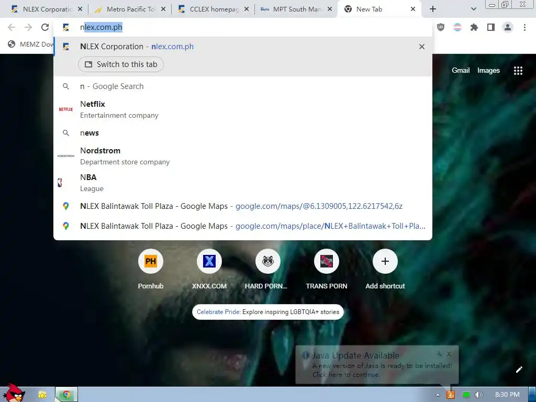Open the taskbar file explorer icon

click(x=42, y=395)
